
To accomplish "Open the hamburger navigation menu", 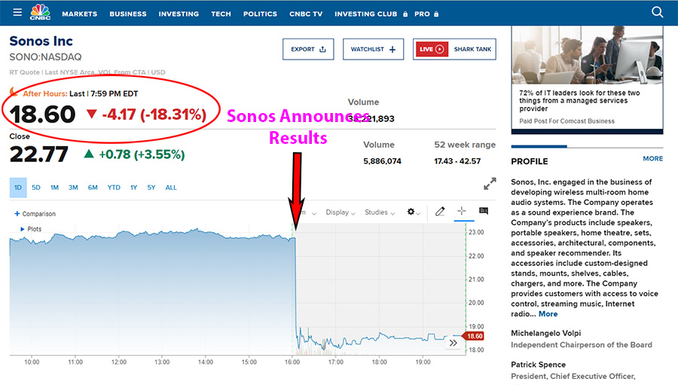I will click(x=17, y=12).
